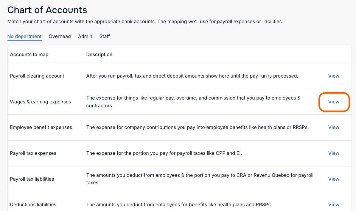Select the Admin tab
Screen dimensions: 356x211
point(85,37)
